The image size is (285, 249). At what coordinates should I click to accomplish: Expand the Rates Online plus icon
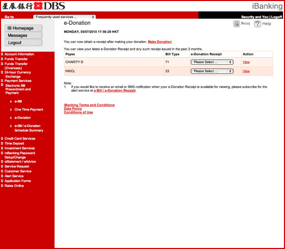(x=2, y=186)
